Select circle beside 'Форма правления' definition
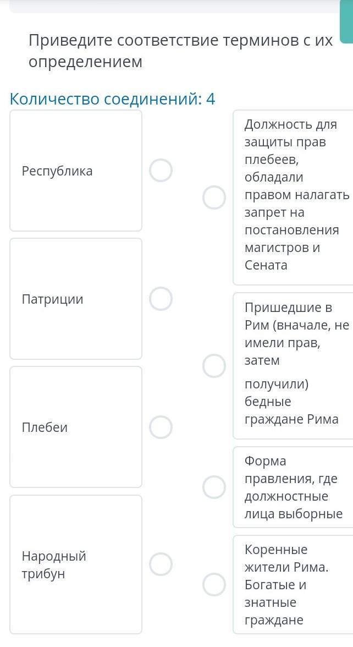Screen dimensions: 353x647 pos(214,487)
